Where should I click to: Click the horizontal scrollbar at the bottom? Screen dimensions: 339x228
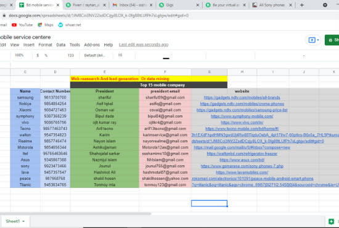pyautogui.click(x=76, y=214)
